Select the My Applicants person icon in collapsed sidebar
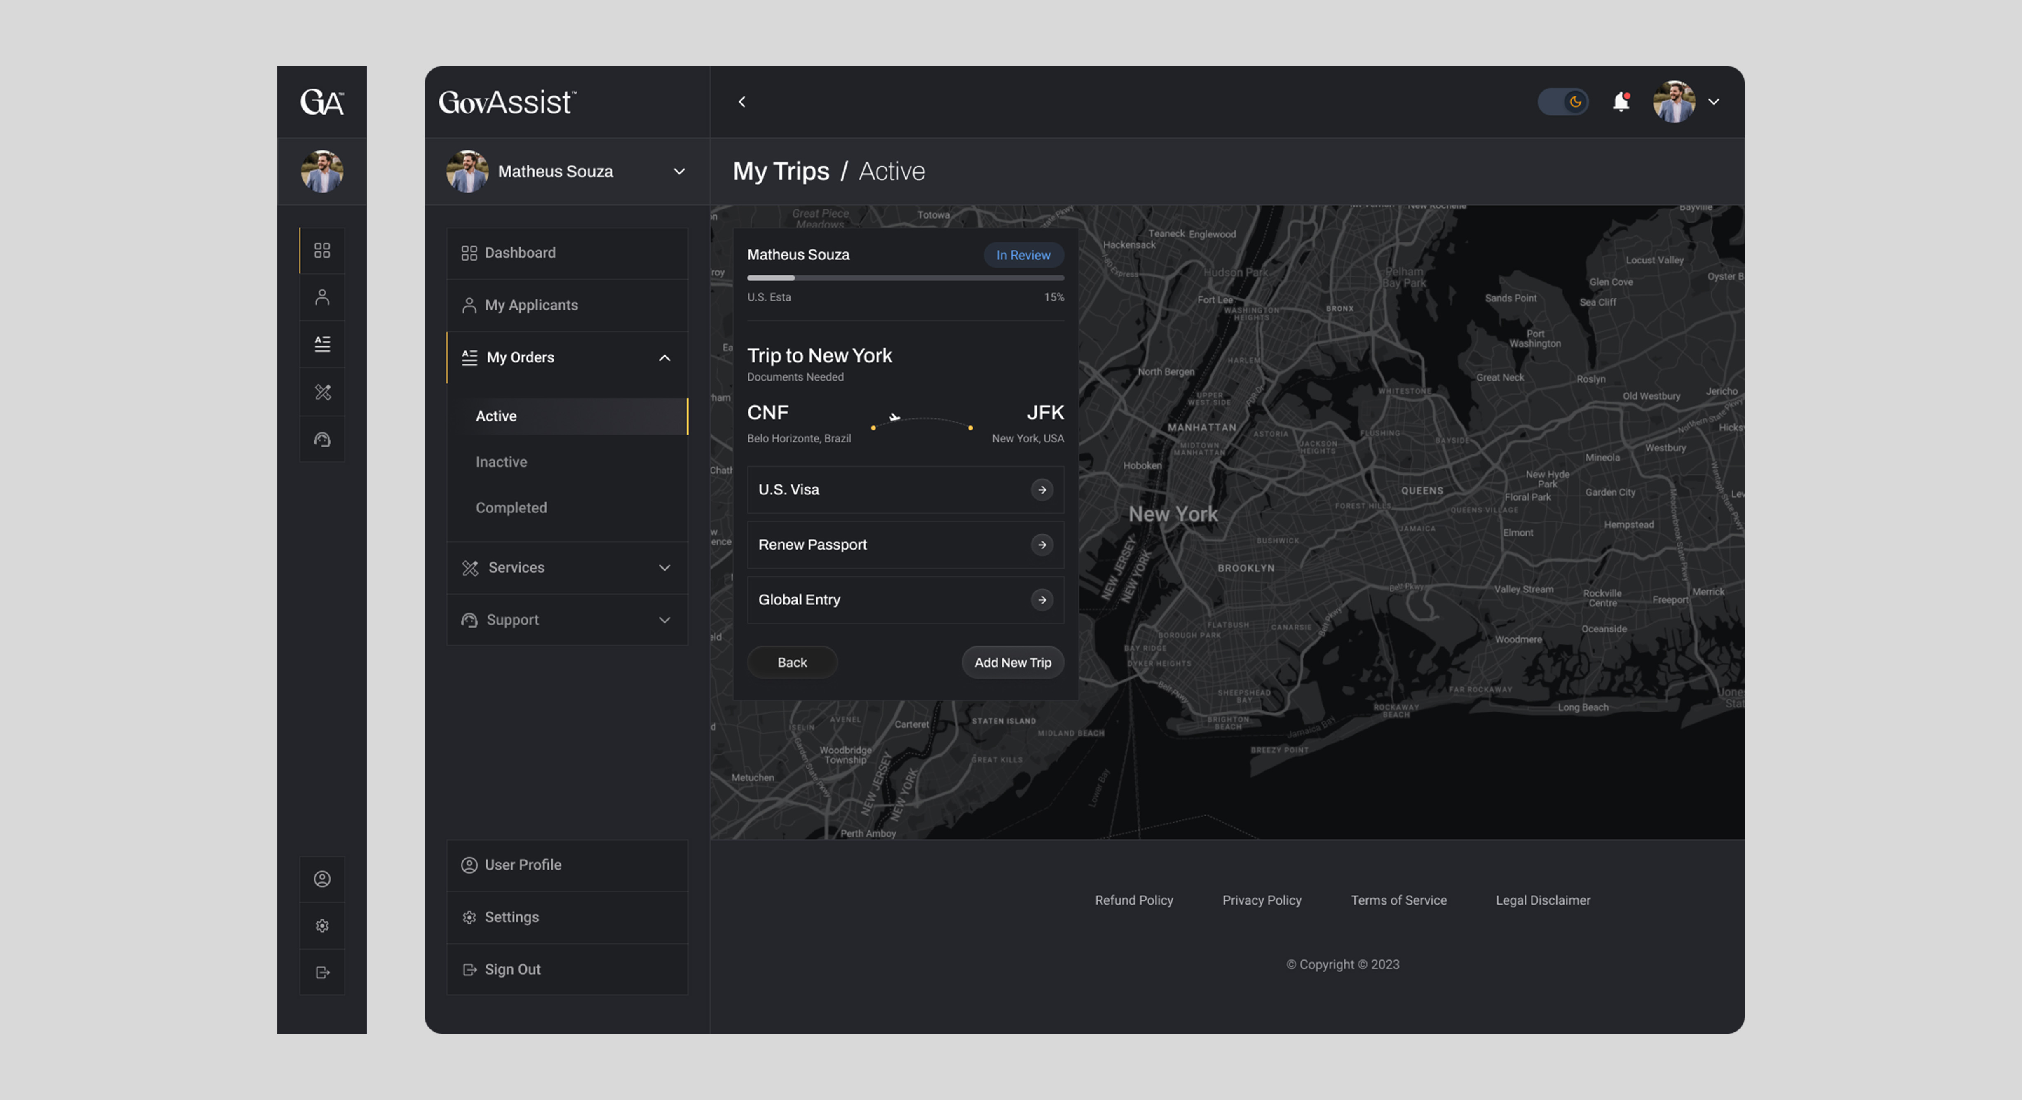 [x=322, y=297]
